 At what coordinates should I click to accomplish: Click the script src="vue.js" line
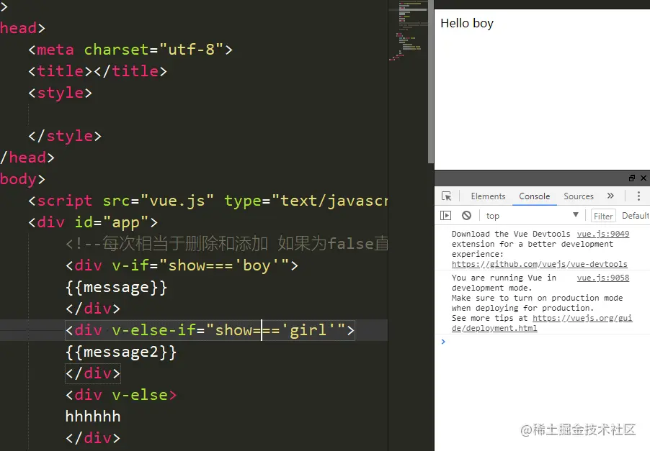click(208, 201)
